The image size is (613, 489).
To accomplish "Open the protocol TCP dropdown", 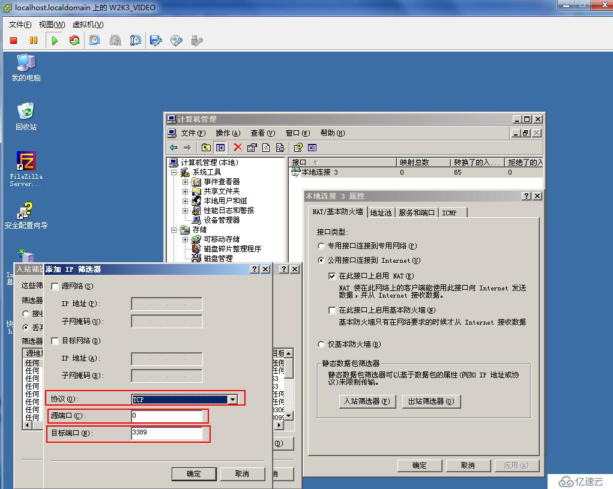I will [232, 399].
